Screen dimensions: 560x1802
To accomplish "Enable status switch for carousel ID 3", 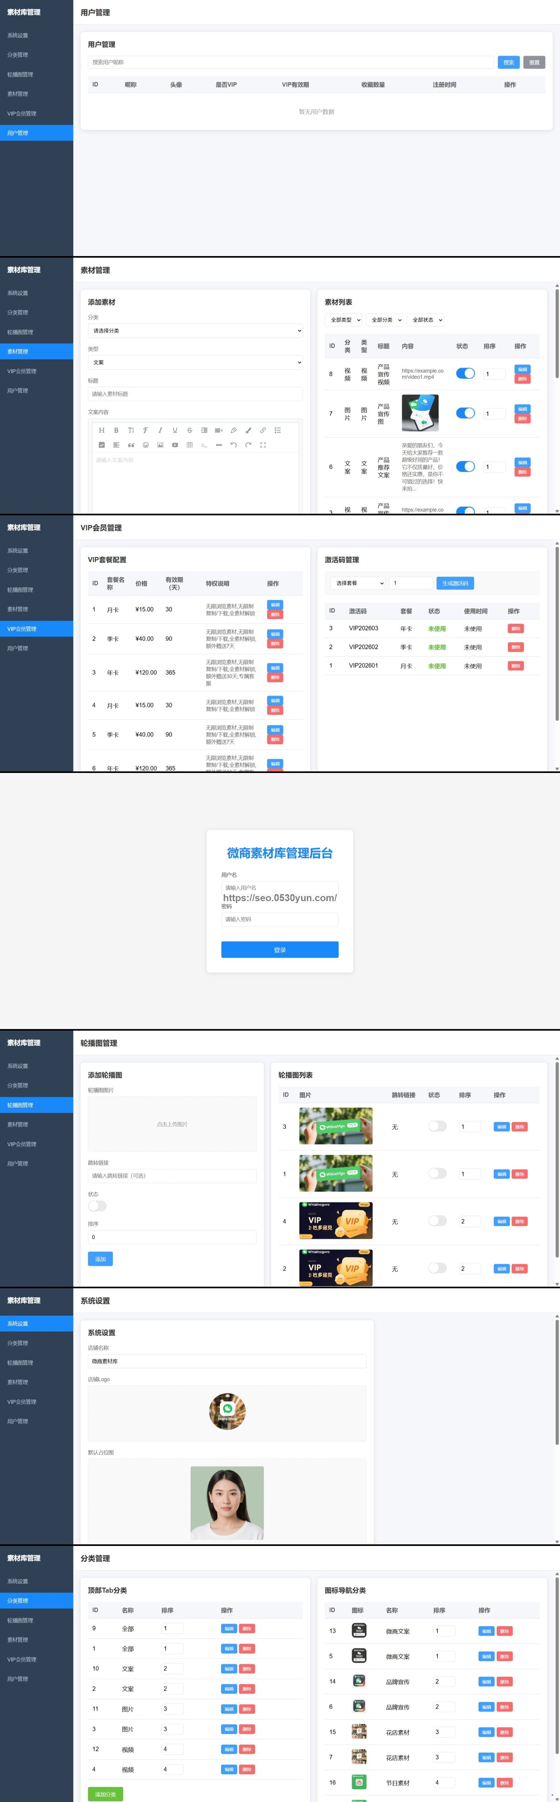I will click(x=437, y=1126).
